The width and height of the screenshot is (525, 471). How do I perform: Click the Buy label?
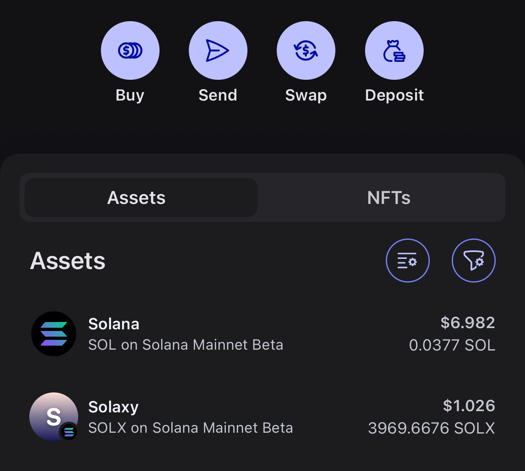[130, 96]
